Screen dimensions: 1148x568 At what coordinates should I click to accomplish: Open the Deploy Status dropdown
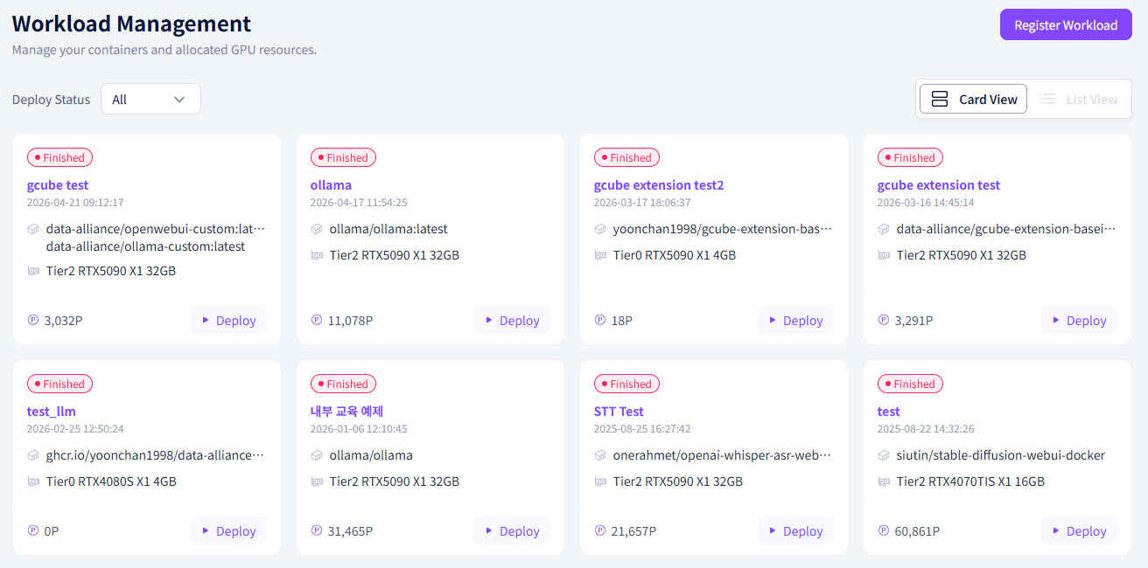pos(150,99)
